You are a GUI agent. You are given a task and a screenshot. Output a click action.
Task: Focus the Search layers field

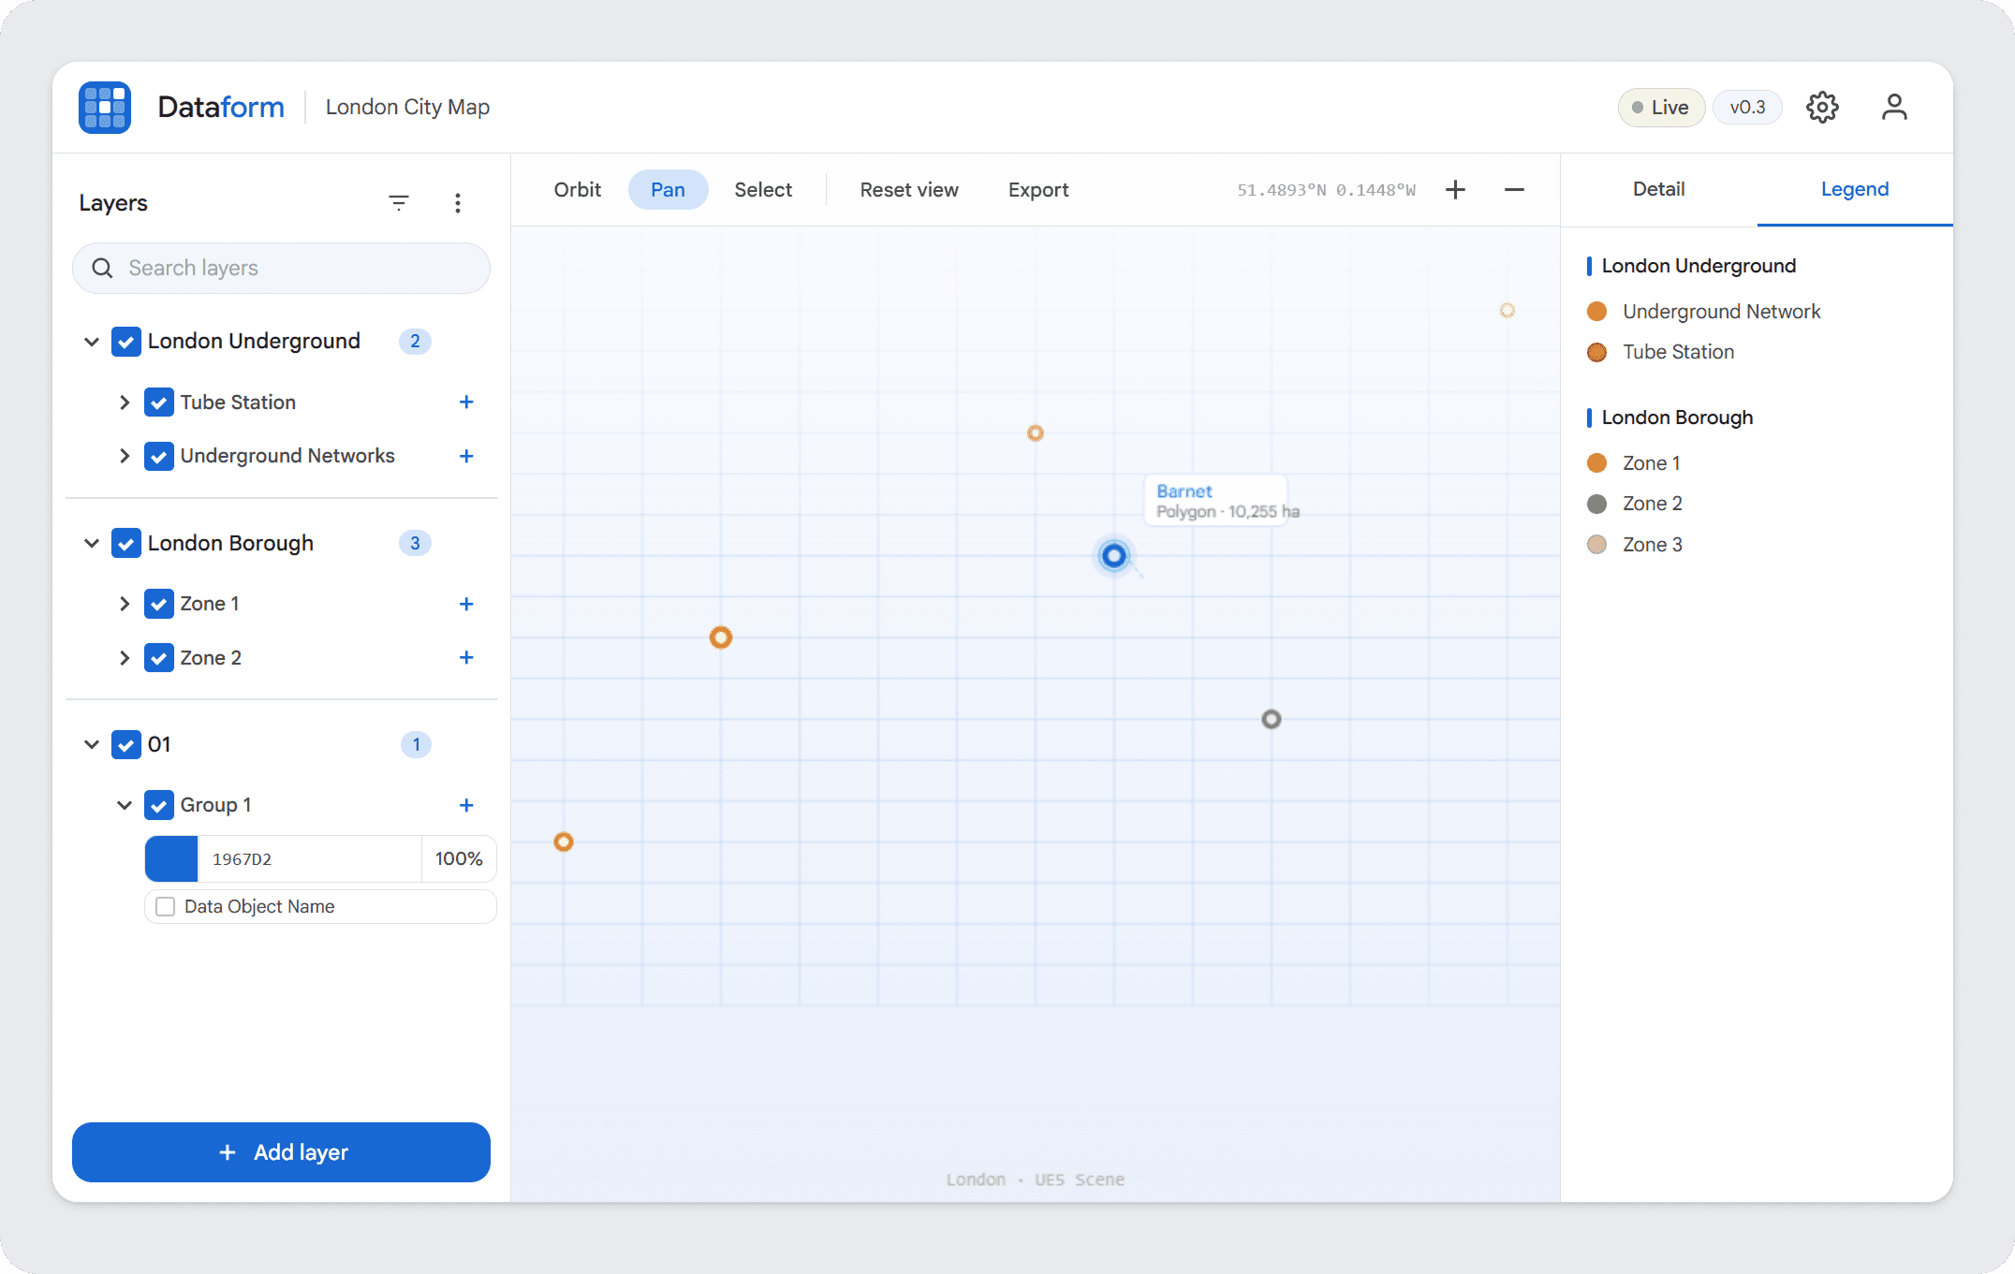(281, 269)
